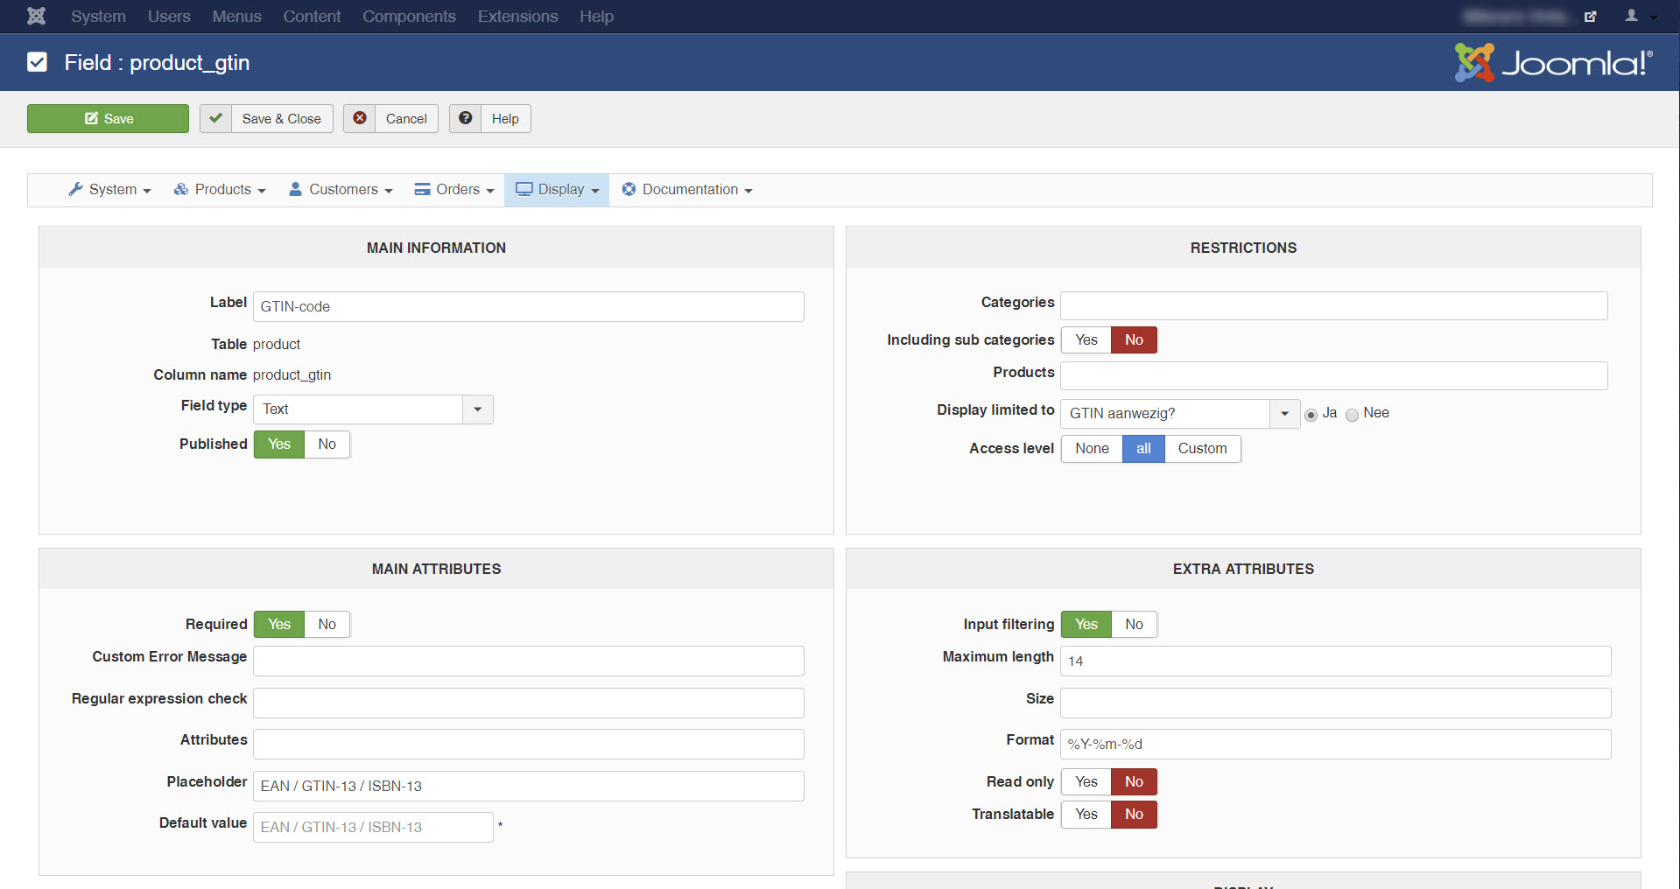Click the card icon beside Orders
Screen dimensions: 1680x889
pyautogui.click(x=423, y=189)
